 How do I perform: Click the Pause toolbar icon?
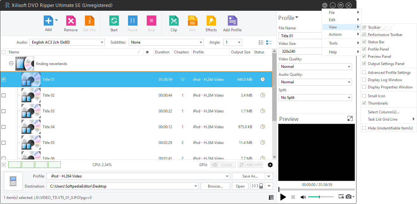[133, 21]
